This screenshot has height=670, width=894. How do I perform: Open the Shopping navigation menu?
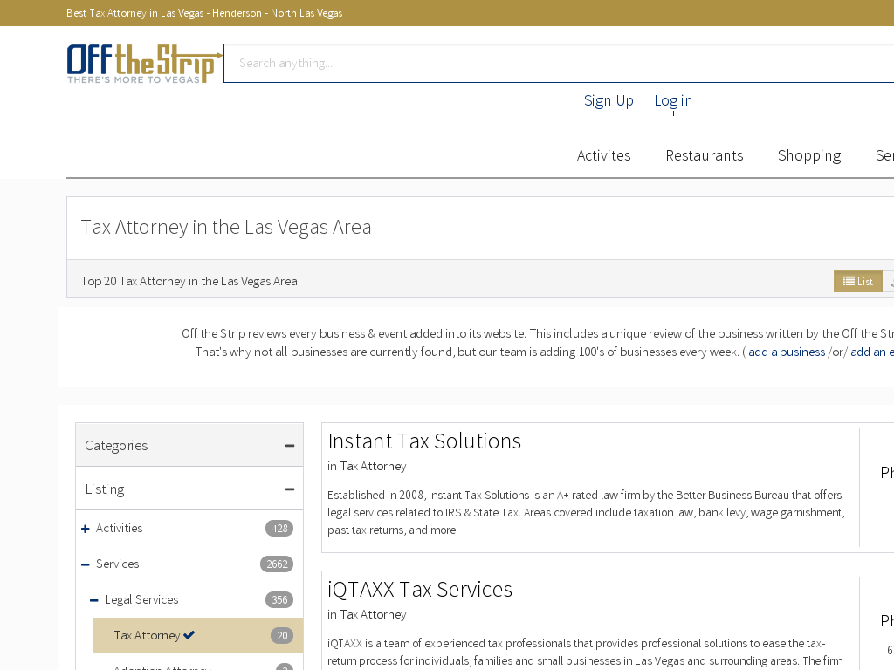tap(808, 155)
